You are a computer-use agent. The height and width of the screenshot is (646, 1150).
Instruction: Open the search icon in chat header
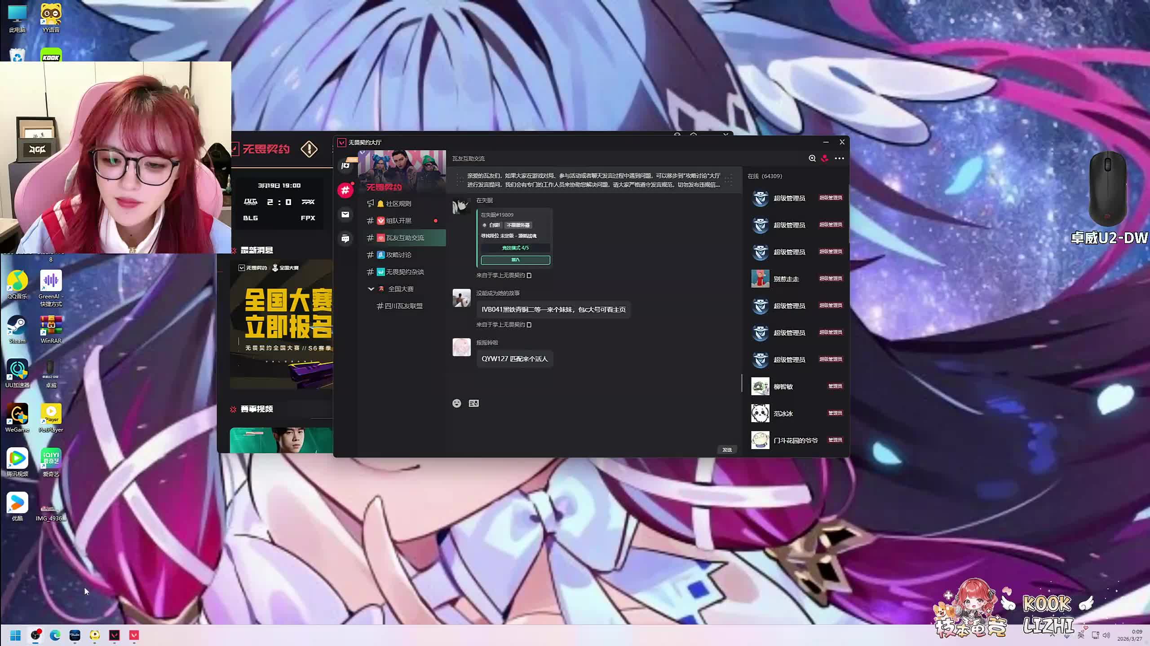[x=812, y=158]
